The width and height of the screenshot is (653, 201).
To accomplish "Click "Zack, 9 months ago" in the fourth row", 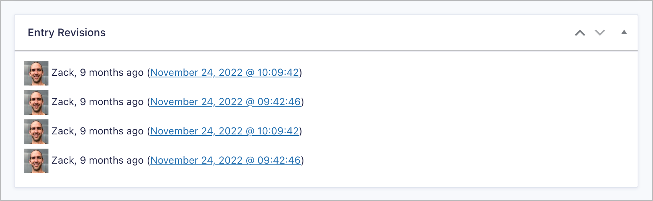I will point(97,161).
